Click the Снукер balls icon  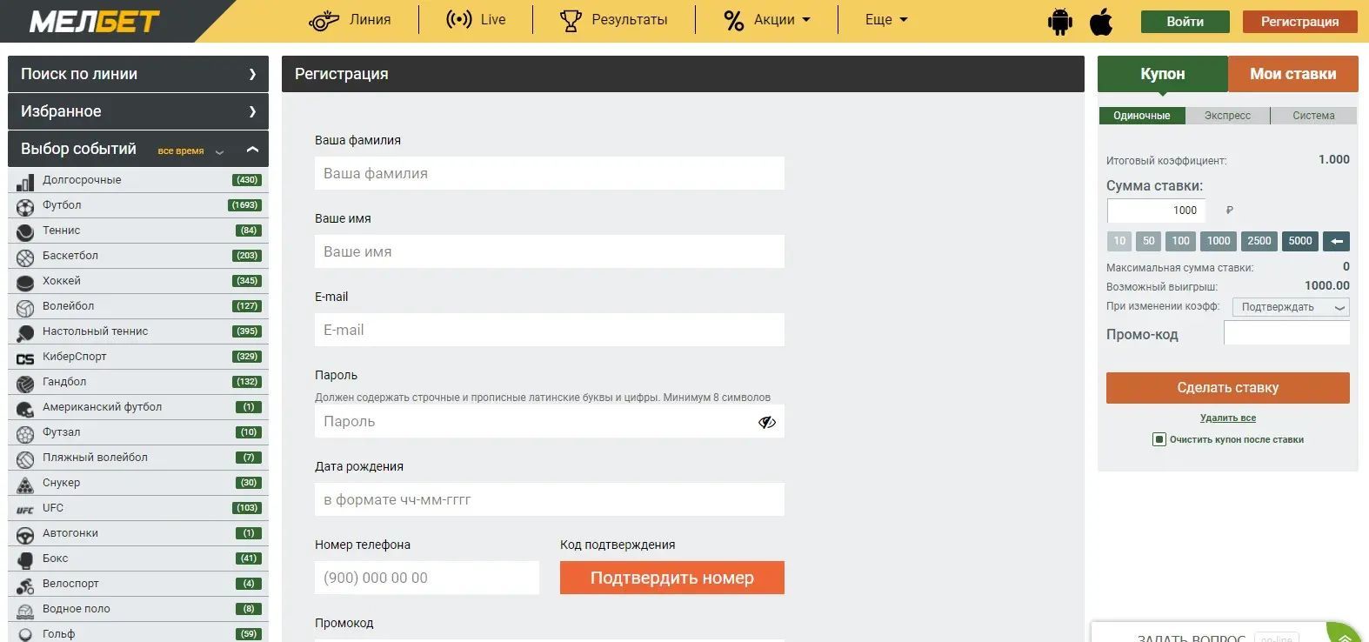coord(25,484)
